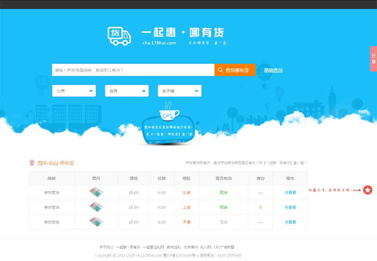Image resolution: width=377 pixels, height=261 pixels.
Task: Open product thumbnail in the 天津 row
Action: pos(96,222)
